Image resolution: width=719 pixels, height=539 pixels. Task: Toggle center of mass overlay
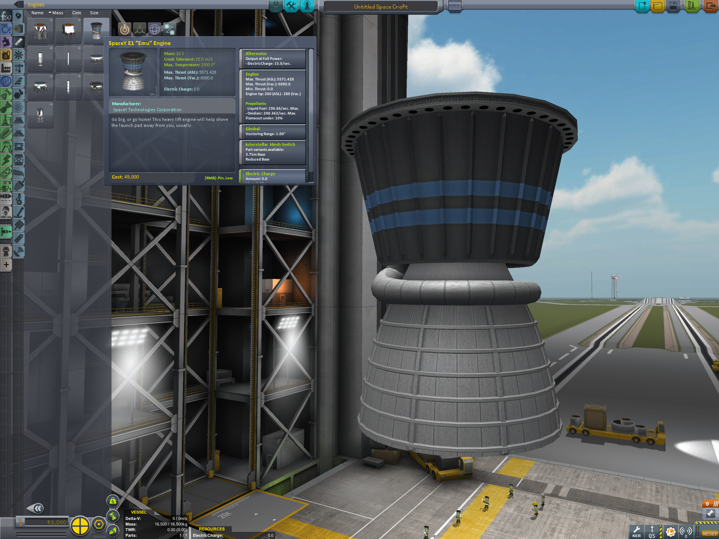pyautogui.click(x=113, y=501)
